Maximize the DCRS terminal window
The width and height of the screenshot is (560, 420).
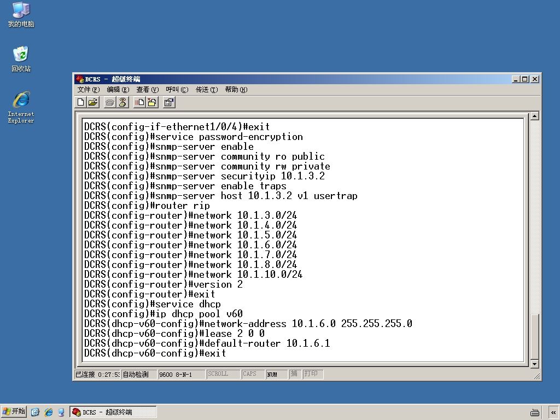click(525, 79)
